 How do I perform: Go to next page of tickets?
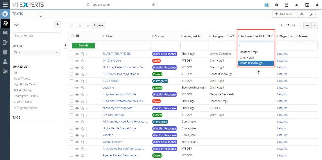coord(315,25)
